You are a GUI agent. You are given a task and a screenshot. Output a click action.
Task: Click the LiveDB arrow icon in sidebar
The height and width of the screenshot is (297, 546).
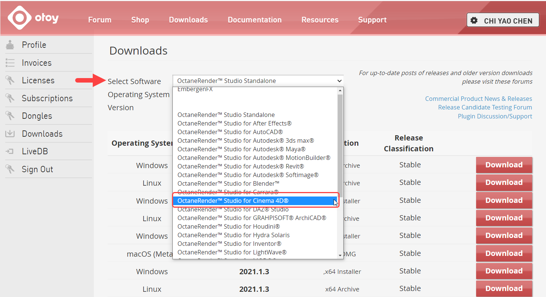tap(10, 151)
